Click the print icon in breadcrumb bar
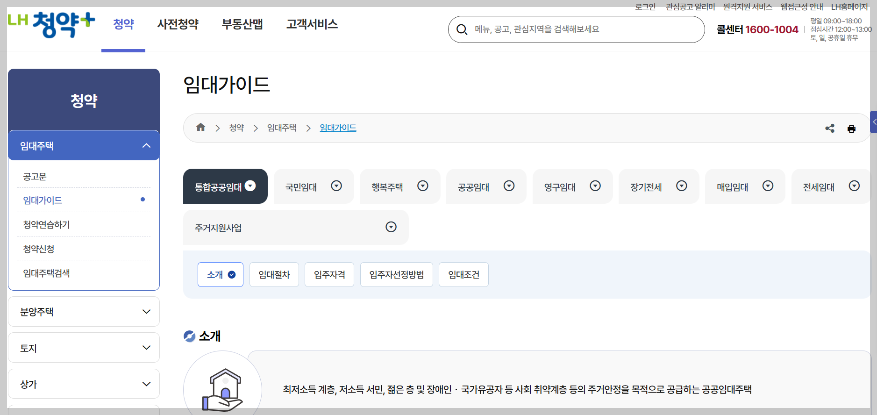The height and width of the screenshot is (415, 877). tap(851, 129)
